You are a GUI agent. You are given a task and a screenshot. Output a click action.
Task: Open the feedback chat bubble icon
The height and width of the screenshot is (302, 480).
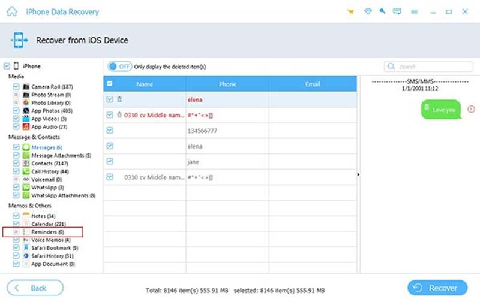click(x=397, y=11)
